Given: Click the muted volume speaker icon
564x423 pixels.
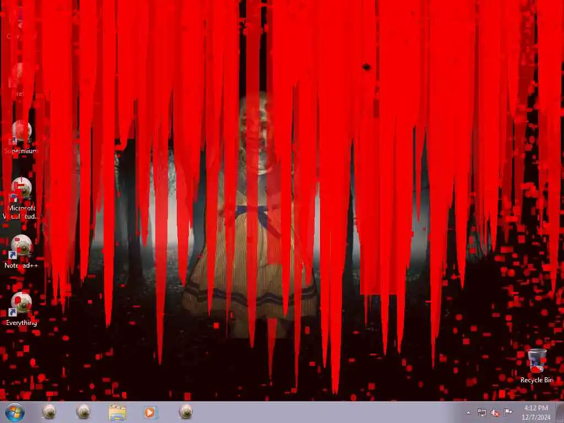Looking at the screenshot, I should 495,413.
